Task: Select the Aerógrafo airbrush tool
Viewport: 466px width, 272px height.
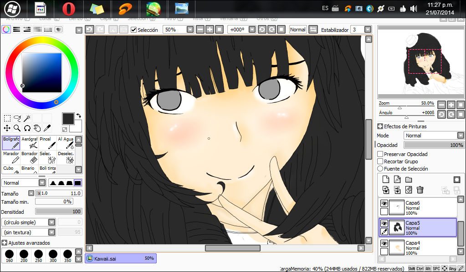Action: pyautogui.click(x=30, y=143)
